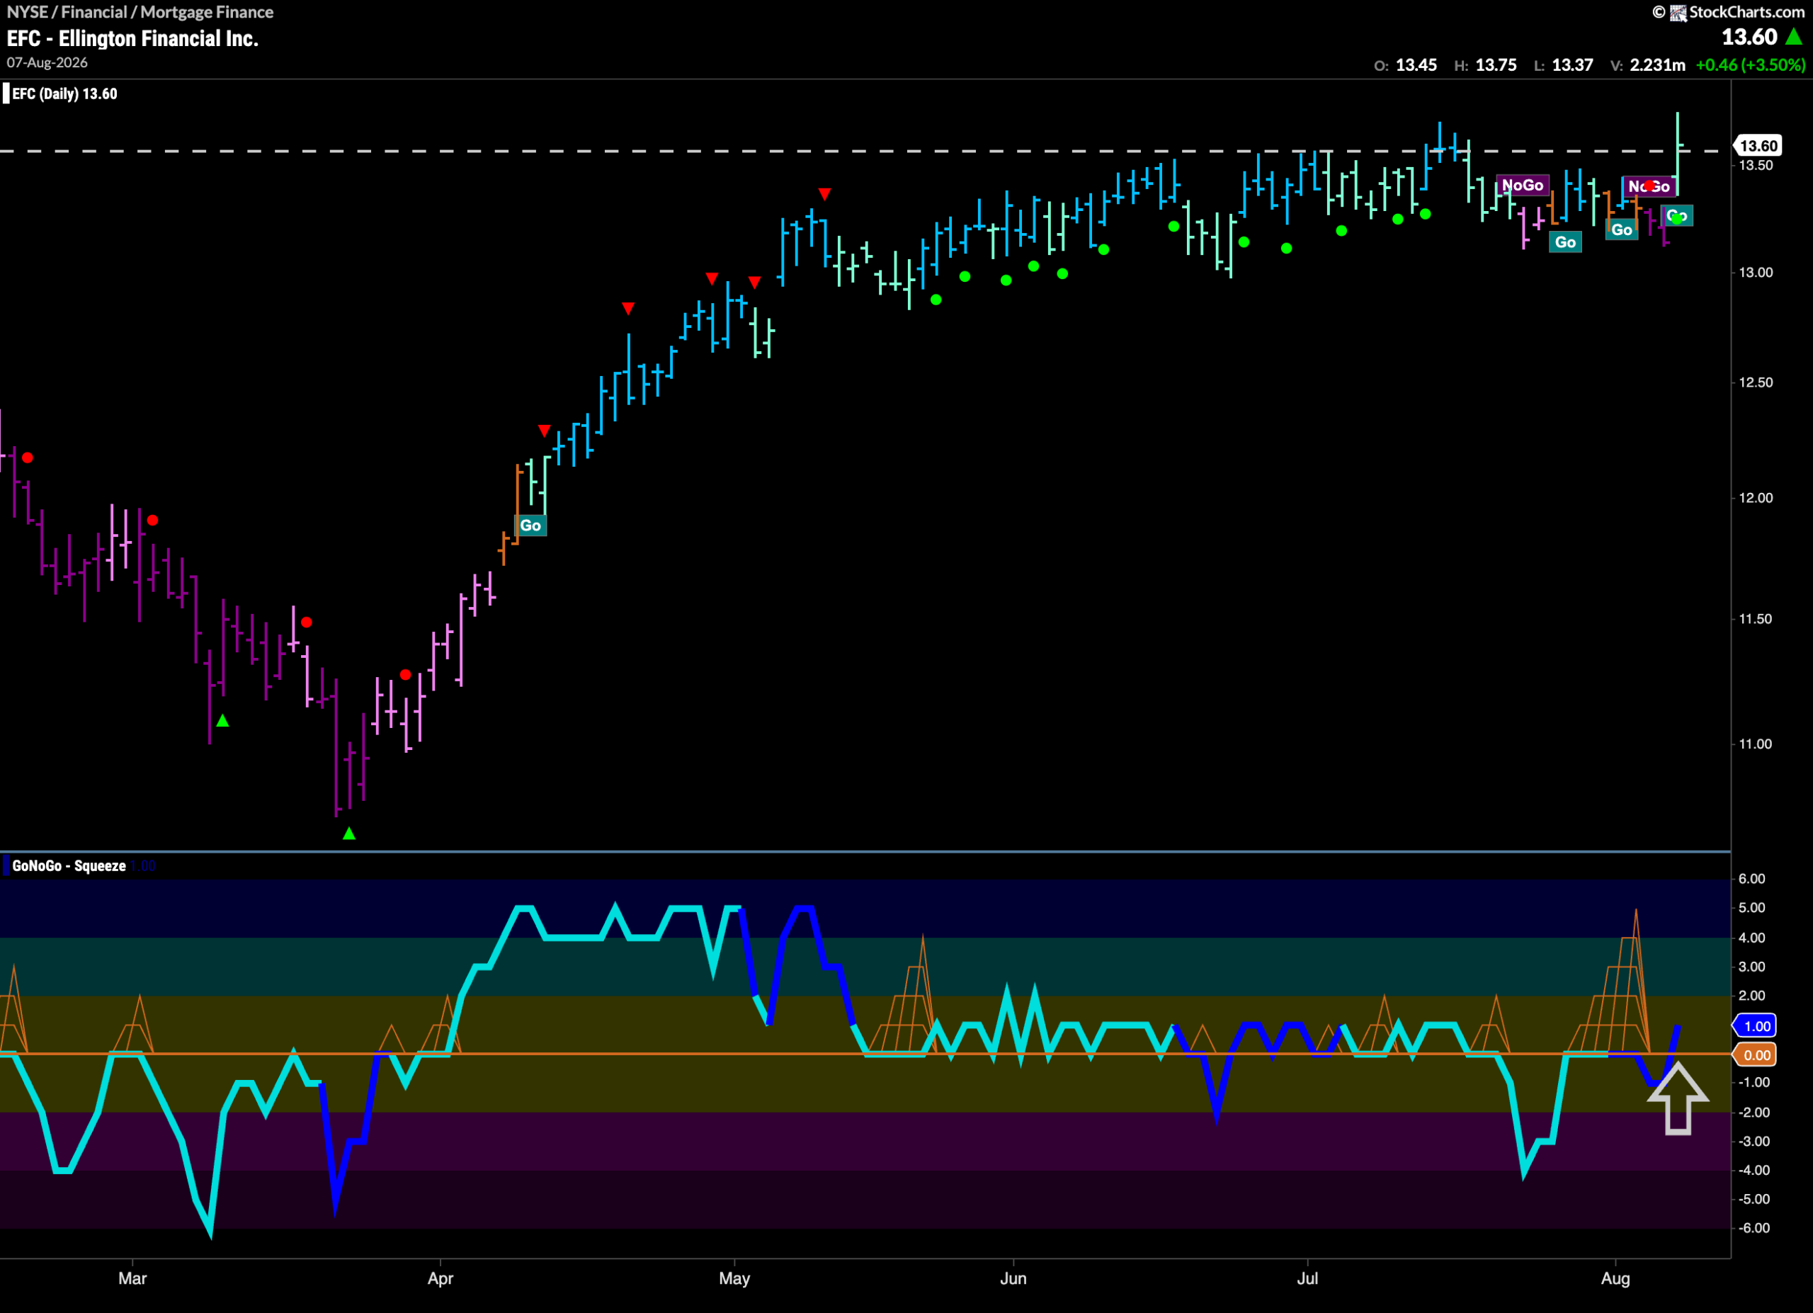
Task: Click the EFC (Daily) 13.60 legend label
Action: click(x=64, y=93)
